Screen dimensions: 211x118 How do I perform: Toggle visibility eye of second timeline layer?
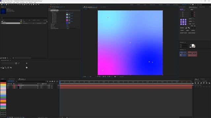click(8, 87)
